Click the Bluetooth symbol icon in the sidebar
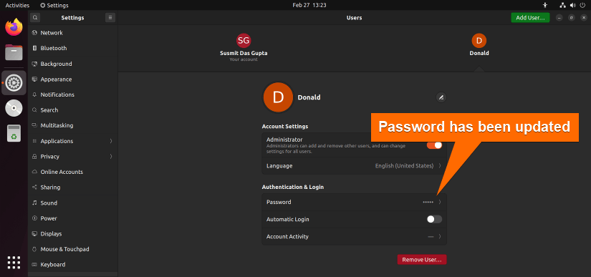 34,48
